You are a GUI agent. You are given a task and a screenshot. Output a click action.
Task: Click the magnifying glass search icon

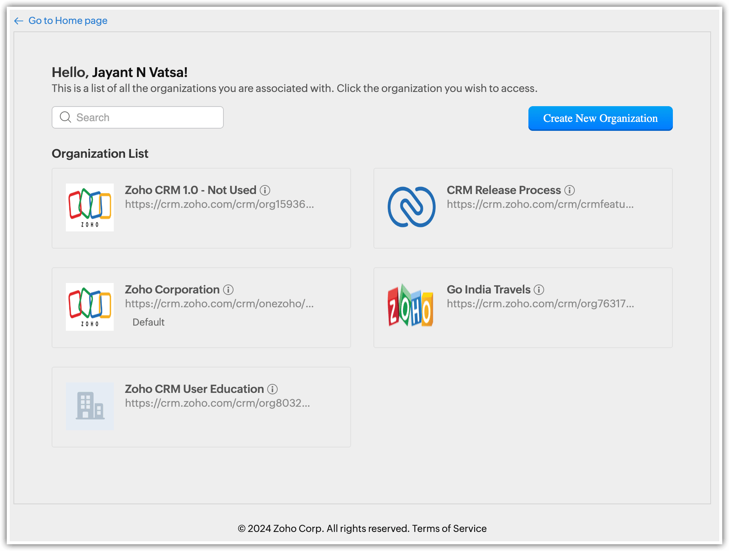[65, 117]
